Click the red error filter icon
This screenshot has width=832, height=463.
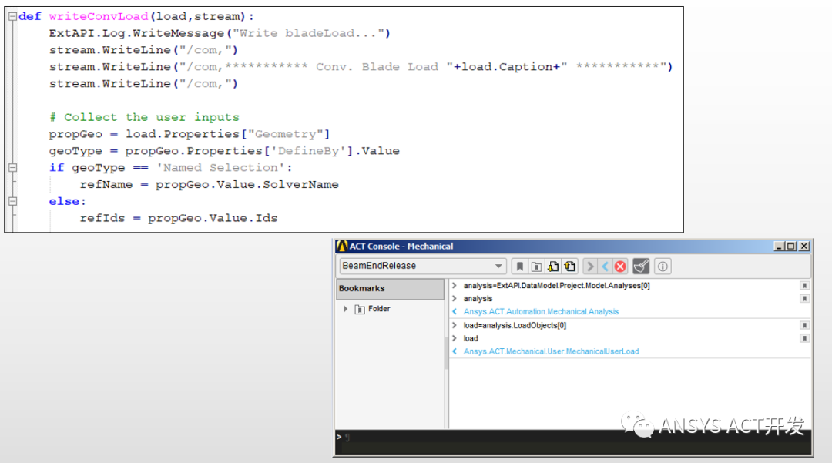click(619, 267)
